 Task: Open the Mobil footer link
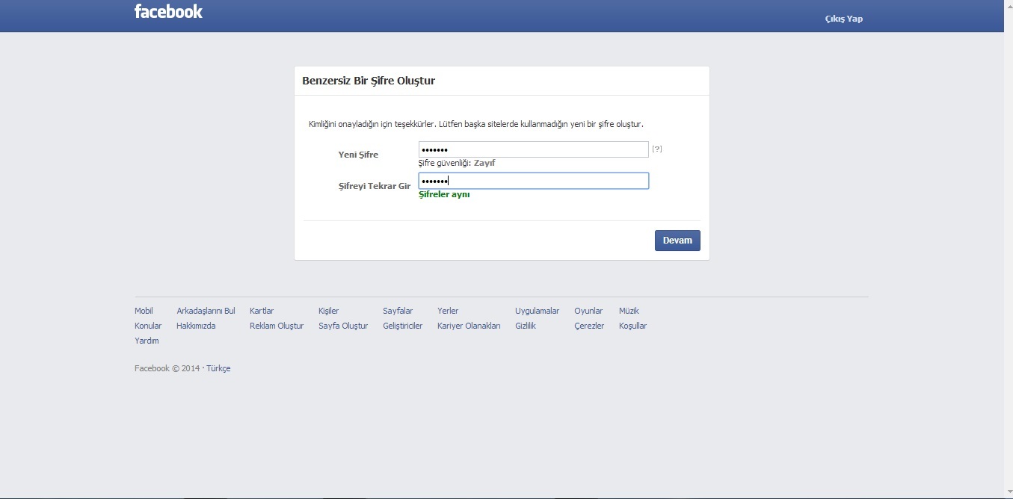point(144,311)
